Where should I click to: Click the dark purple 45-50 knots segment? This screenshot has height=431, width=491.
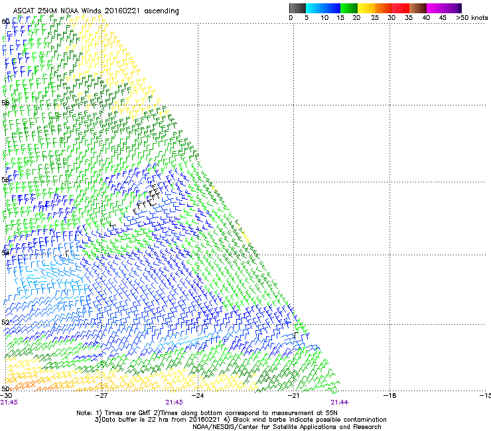tap(453, 8)
